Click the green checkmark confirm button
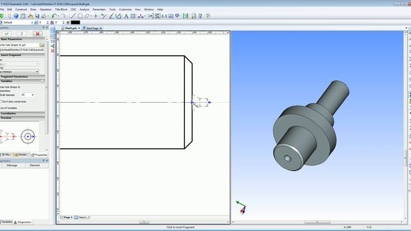 6,33
